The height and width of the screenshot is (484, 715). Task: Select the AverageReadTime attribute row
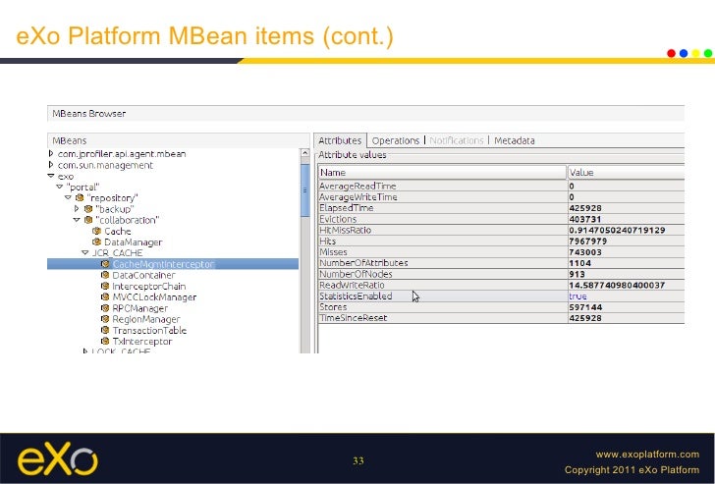[501, 186]
